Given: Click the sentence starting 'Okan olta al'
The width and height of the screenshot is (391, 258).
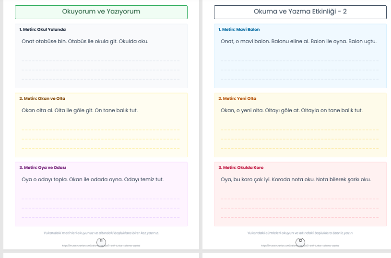Looking at the screenshot, I should click(80, 110).
